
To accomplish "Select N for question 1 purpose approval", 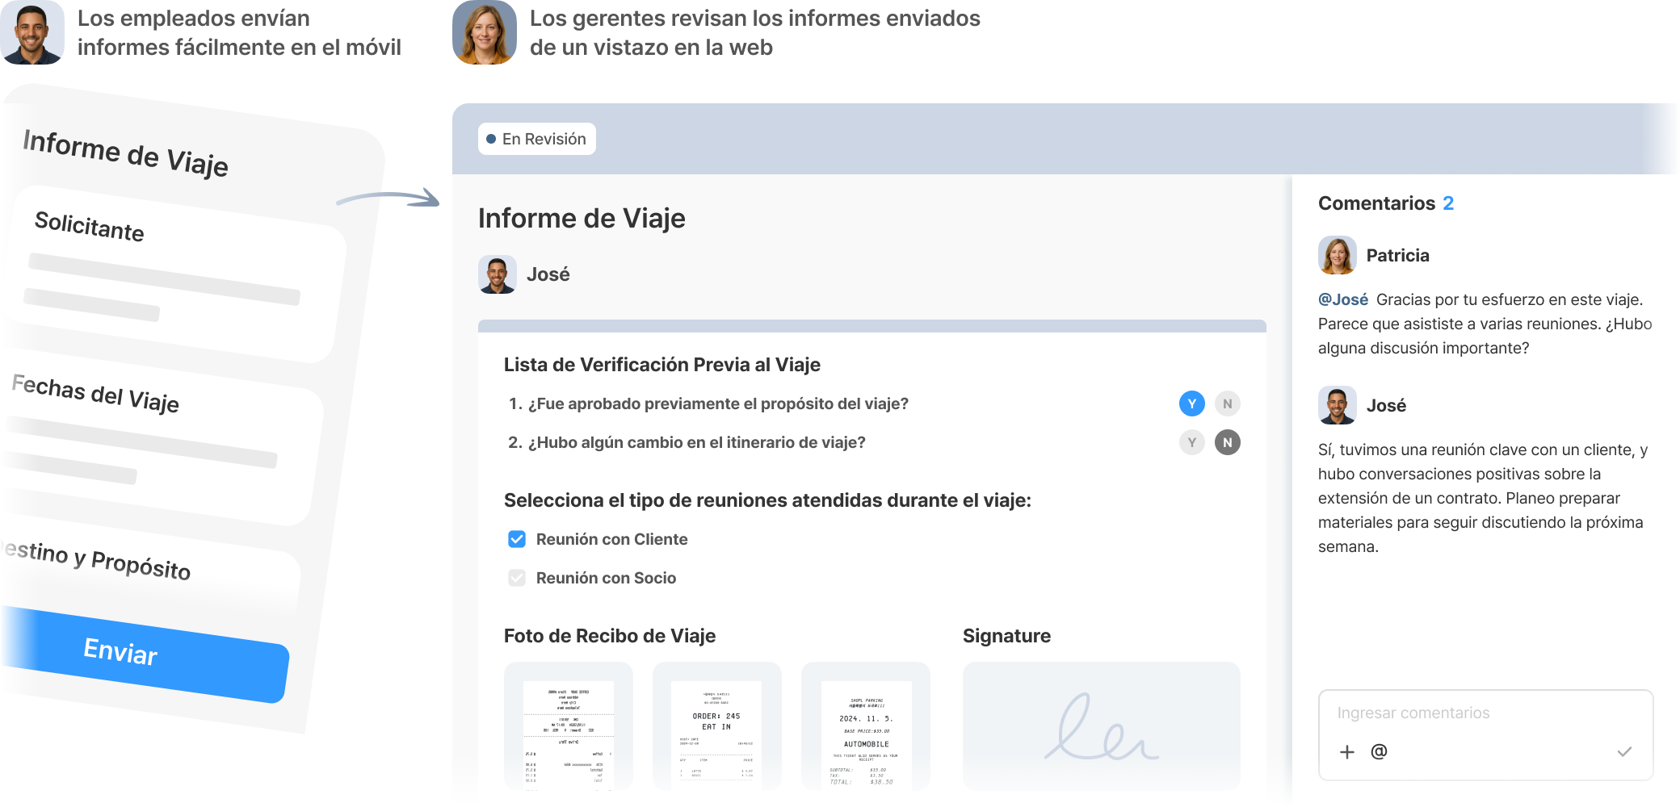I will pyautogui.click(x=1228, y=403).
